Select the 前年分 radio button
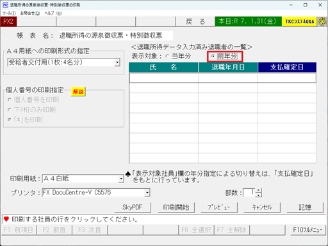 [x=224, y=57]
